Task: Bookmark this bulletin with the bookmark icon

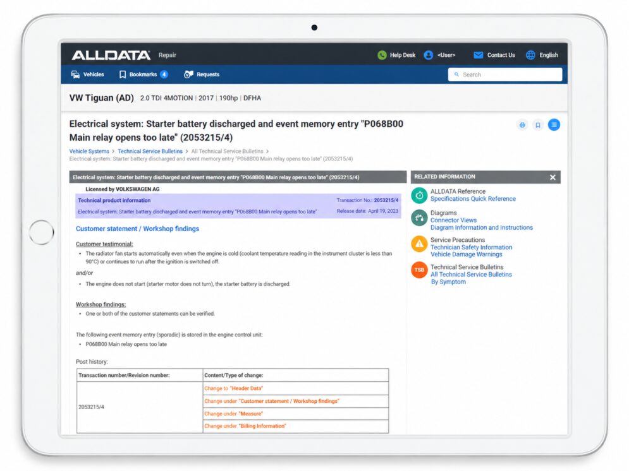Action: (x=538, y=125)
